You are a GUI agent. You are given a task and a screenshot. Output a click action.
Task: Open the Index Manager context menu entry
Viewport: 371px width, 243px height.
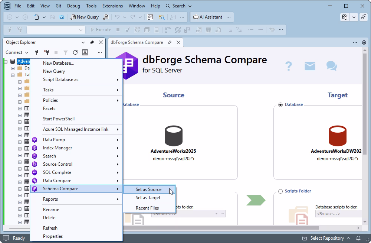tap(76, 148)
